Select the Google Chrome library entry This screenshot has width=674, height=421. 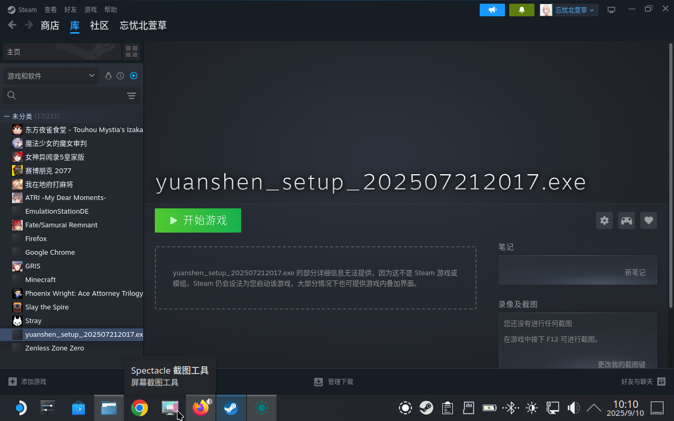(73, 253)
